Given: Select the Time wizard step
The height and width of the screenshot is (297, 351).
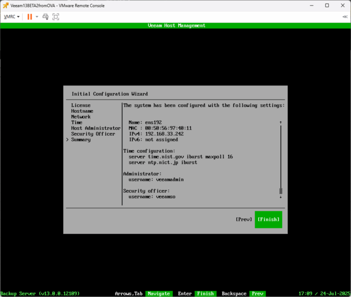Looking at the screenshot, I should [77, 123].
